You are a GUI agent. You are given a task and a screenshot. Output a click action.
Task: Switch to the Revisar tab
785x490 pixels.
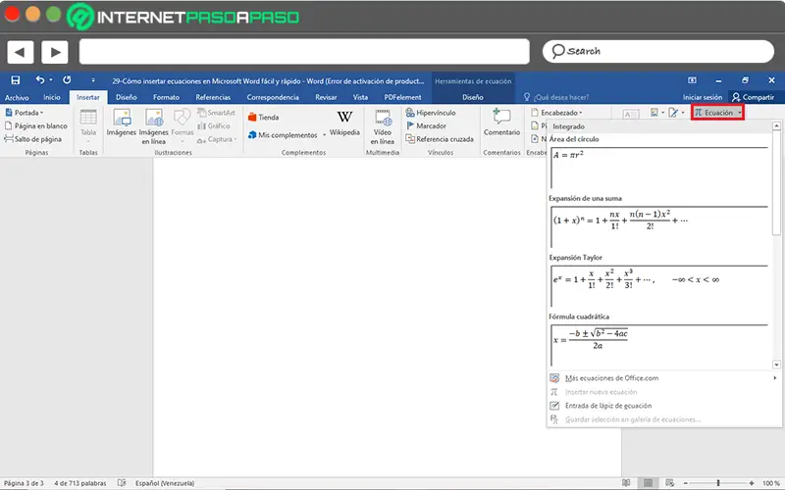tap(326, 97)
